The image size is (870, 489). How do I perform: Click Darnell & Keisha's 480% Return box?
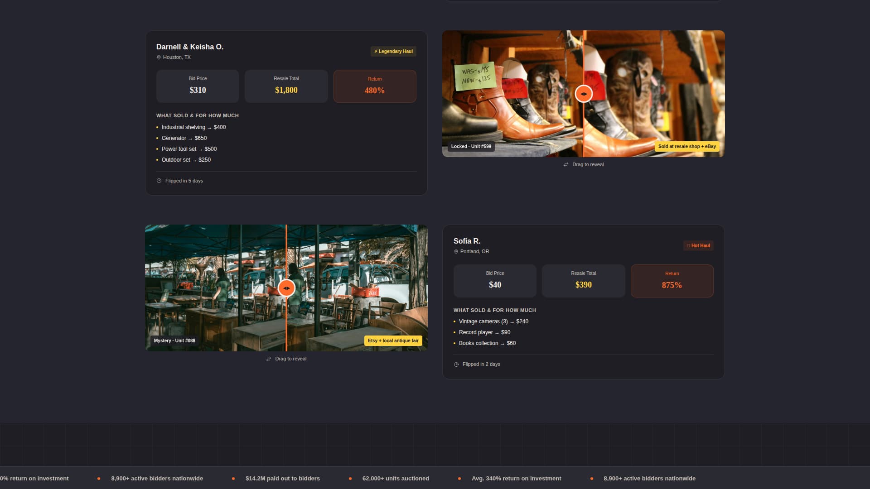[x=375, y=86]
